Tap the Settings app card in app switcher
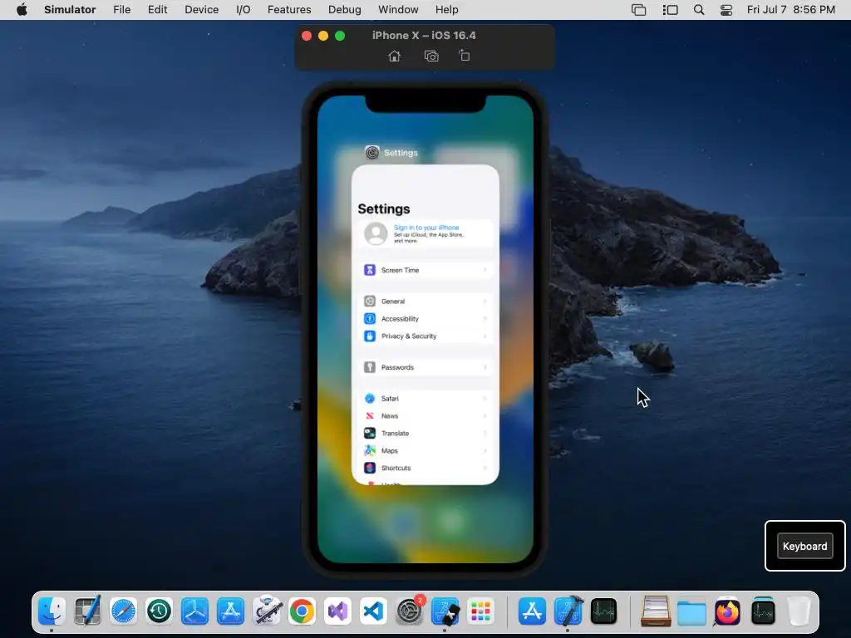This screenshot has width=851, height=638. pos(425,325)
